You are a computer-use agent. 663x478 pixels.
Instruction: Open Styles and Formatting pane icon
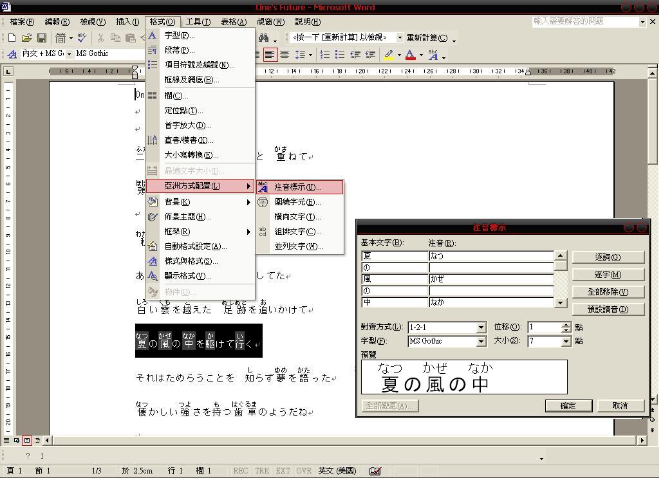[x=12, y=53]
